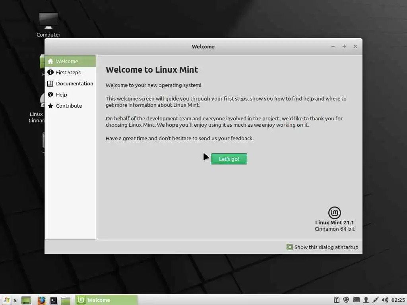Click the 'Cinnamon 64-bit' edition text
The width and height of the screenshot is (407, 305).
pyautogui.click(x=335, y=229)
